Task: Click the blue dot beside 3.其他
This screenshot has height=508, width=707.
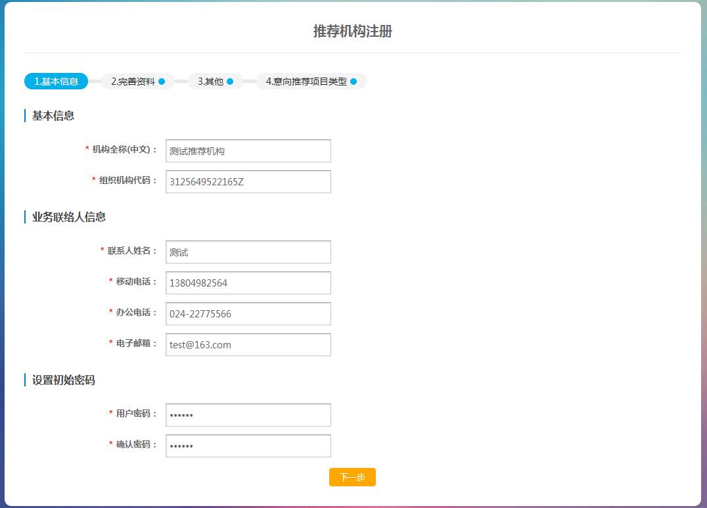Action: [x=230, y=81]
